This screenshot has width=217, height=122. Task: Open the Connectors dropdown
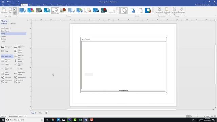click(x=182, y=11)
